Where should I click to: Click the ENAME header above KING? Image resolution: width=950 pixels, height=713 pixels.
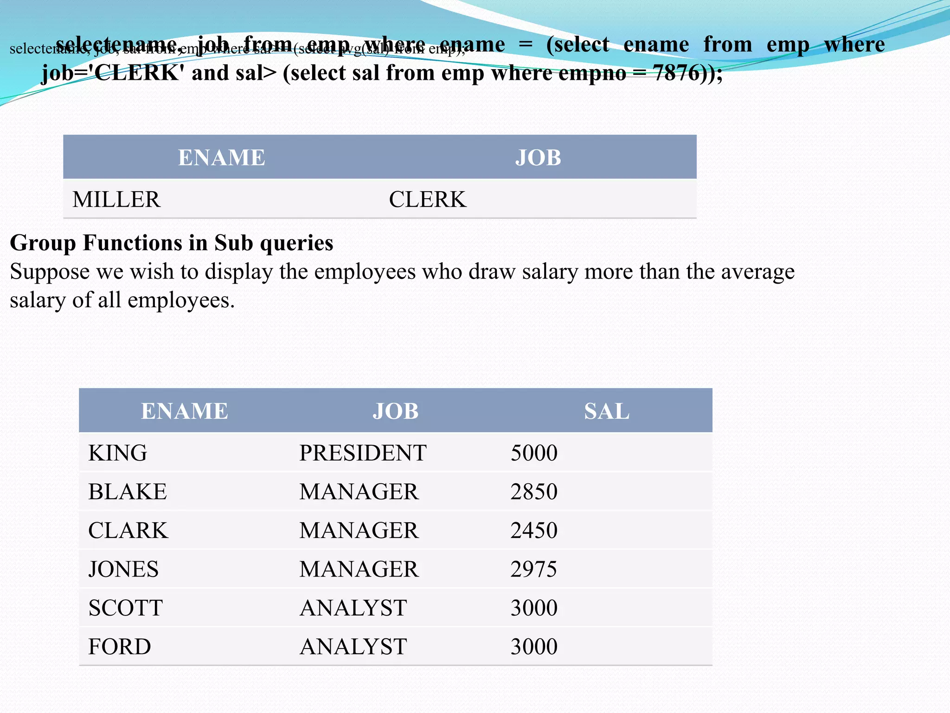point(184,411)
